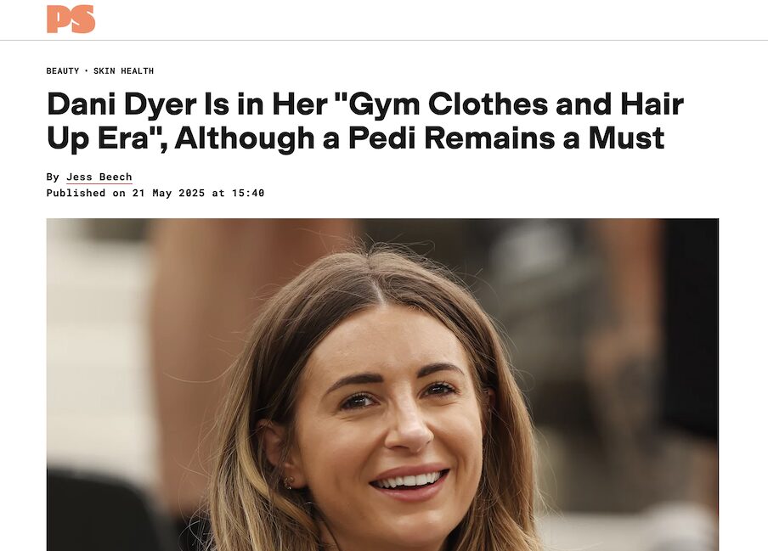Open the hero photo of Dani Dyer
The height and width of the screenshot is (551, 768).
point(382,385)
